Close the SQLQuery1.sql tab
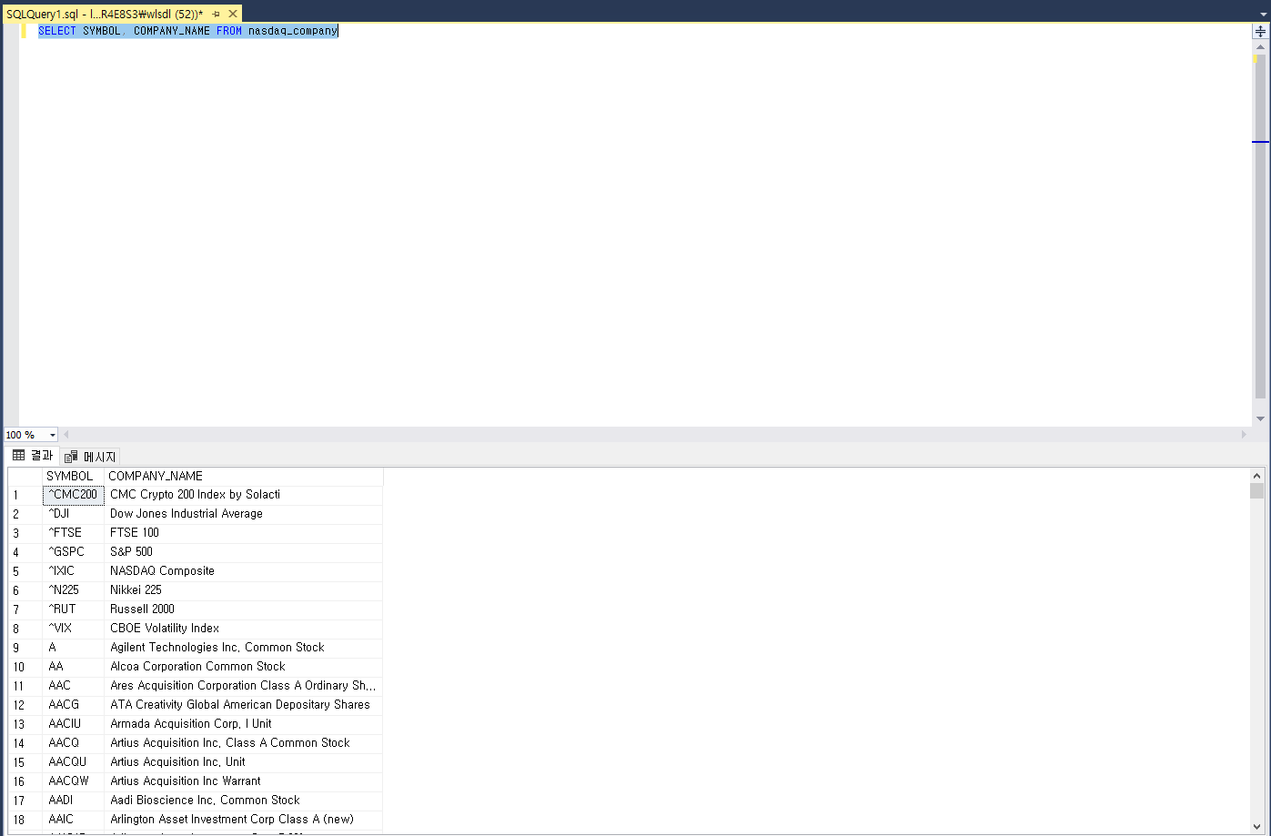 233,14
